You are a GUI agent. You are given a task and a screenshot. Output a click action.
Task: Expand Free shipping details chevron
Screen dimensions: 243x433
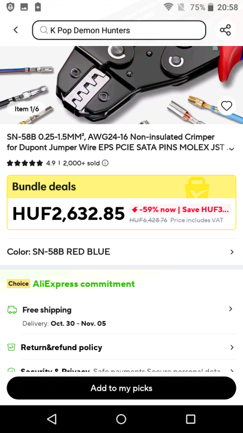(x=231, y=309)
